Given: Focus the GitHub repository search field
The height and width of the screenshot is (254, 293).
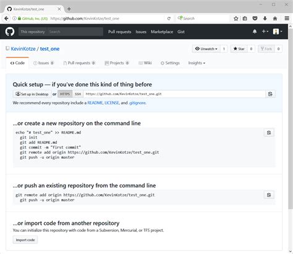Looking at the screenshot, I should pyautogui.click(x=75, y=32).
